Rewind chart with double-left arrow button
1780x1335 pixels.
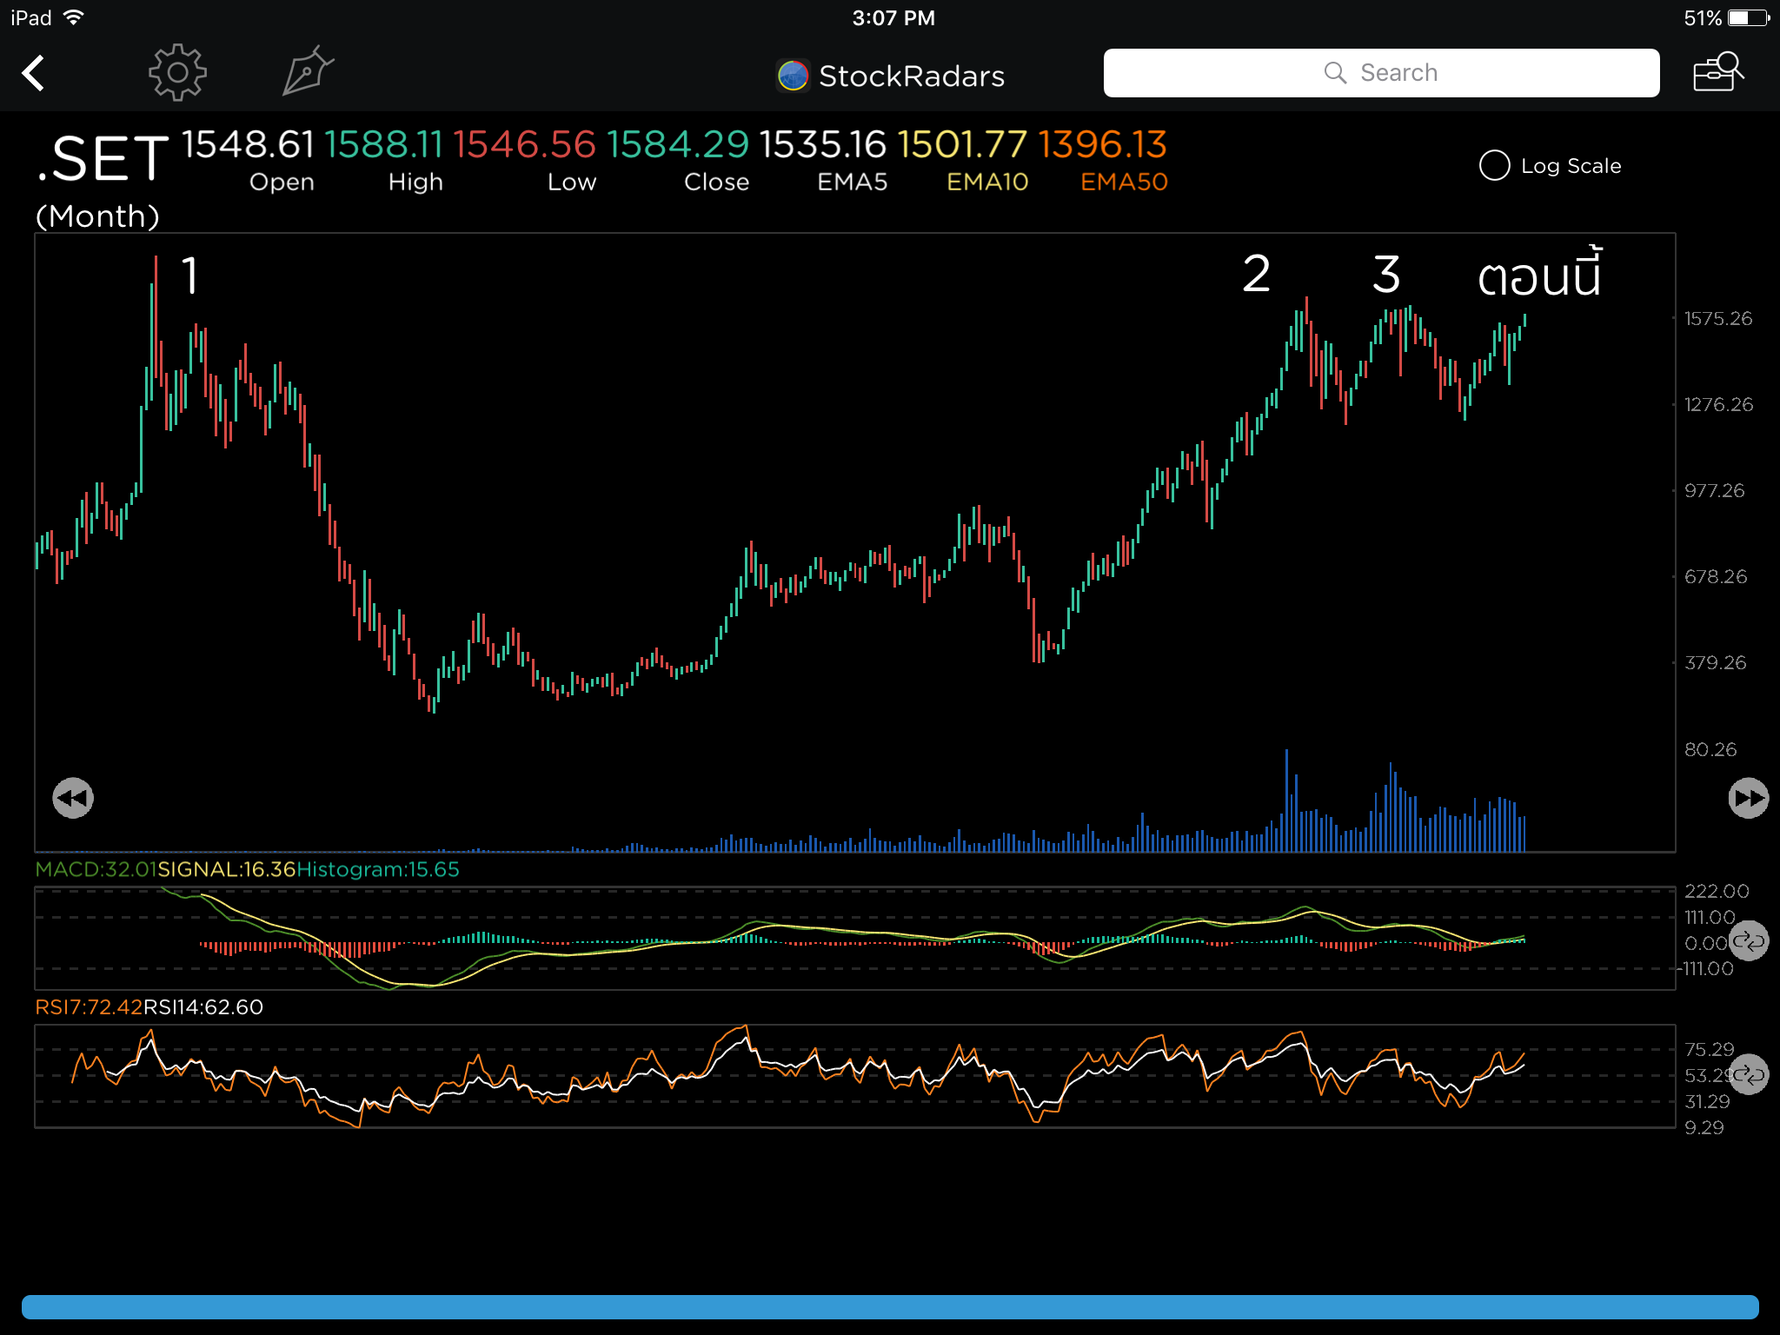click(73, 798)
